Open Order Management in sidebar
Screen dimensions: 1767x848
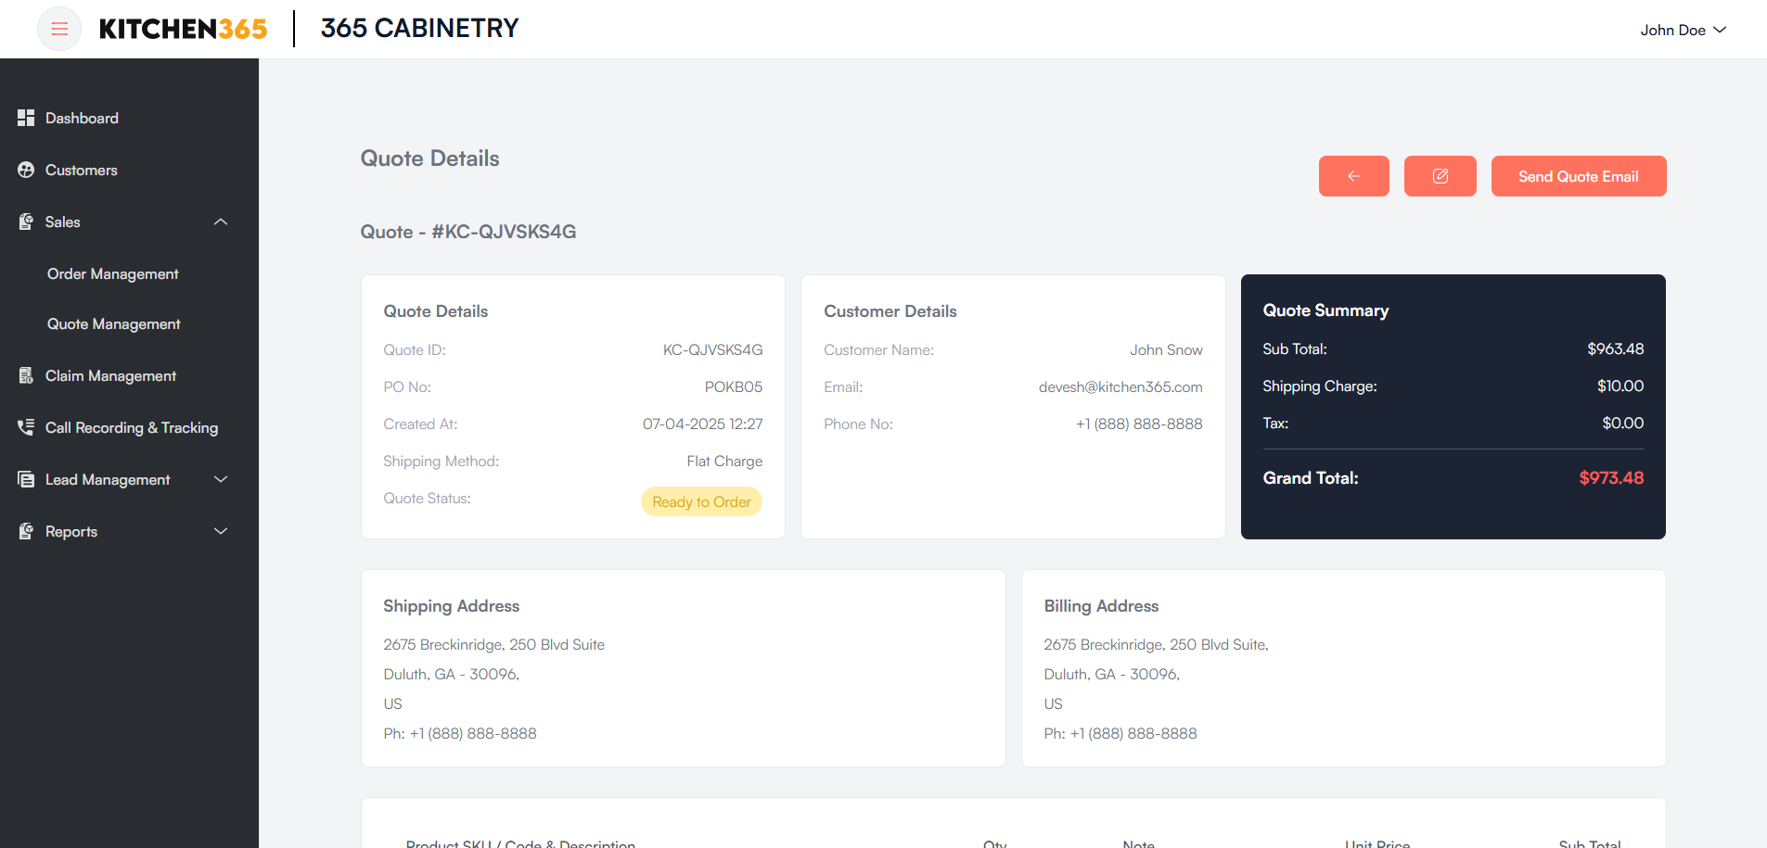[x=113, y=273]
